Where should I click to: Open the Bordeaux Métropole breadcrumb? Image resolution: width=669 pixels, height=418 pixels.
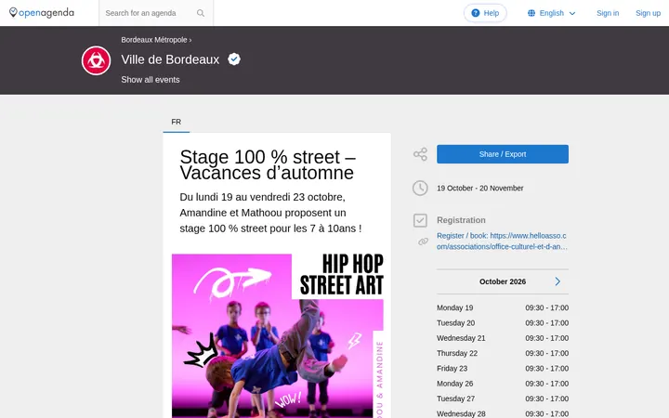[154, 40]
